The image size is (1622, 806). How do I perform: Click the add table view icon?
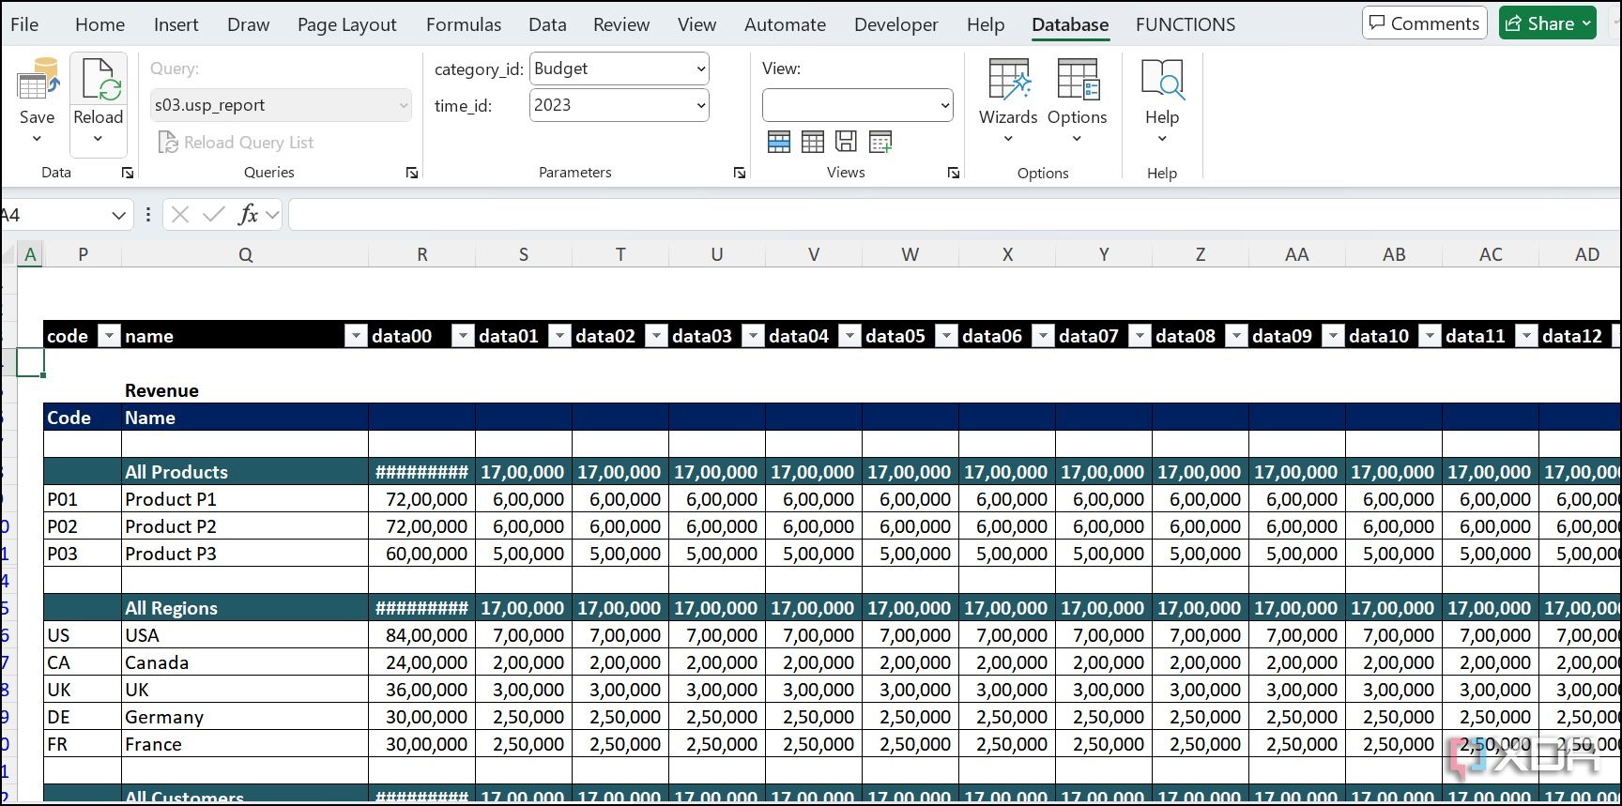880,142
